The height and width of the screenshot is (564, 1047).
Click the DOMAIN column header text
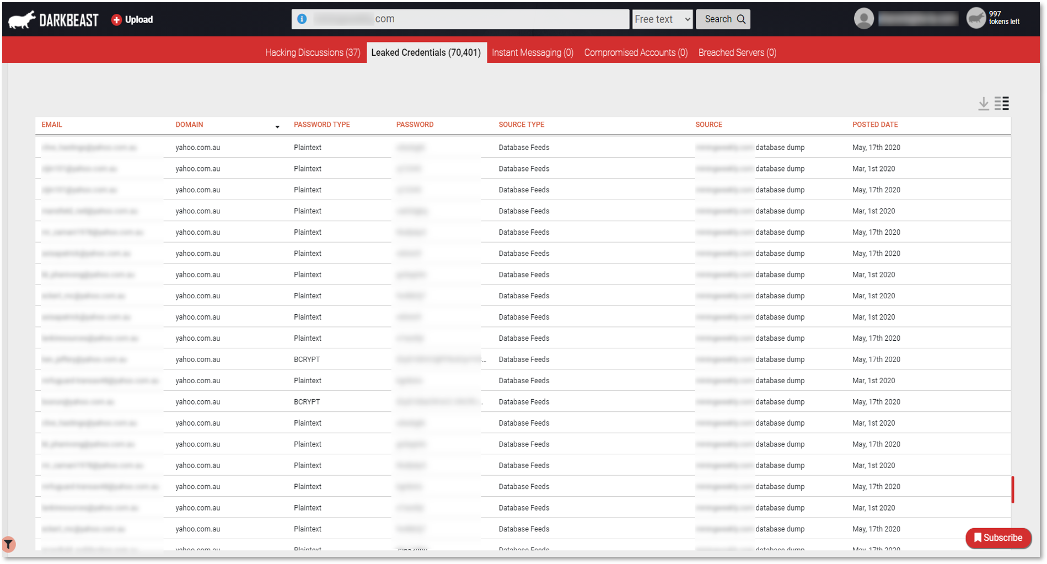[x=189, y=125]
